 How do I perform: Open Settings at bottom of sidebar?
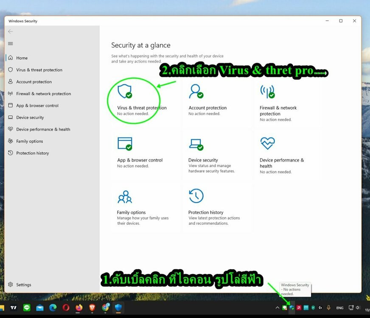point(23,285)
